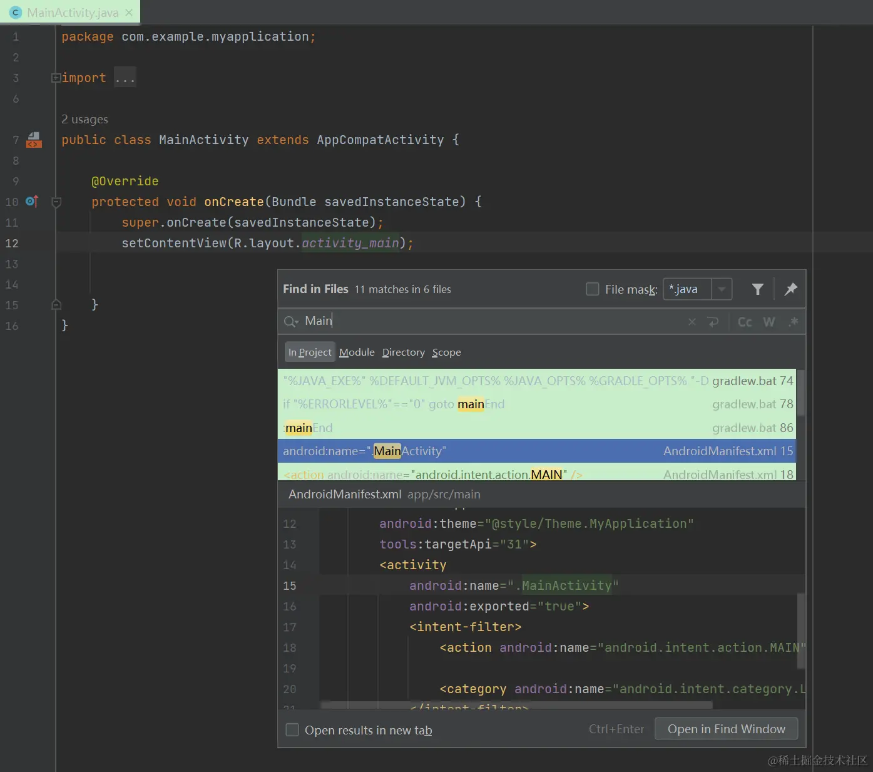This screenshot has width=873, height=772.
Task: Select the gradlew.bat 78 mainEnd result
Action: (x=537, y=404)
